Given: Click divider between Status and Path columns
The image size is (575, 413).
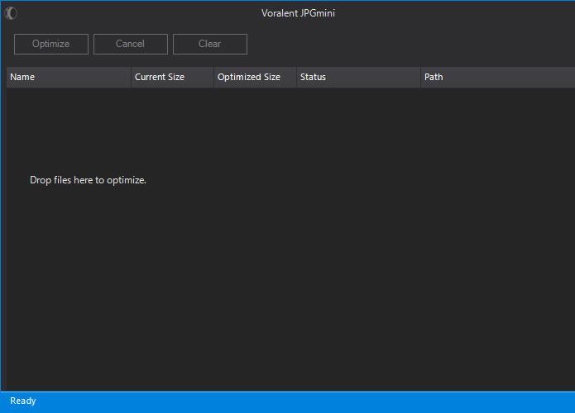Looking at the screenshot, I should point(420,77).
